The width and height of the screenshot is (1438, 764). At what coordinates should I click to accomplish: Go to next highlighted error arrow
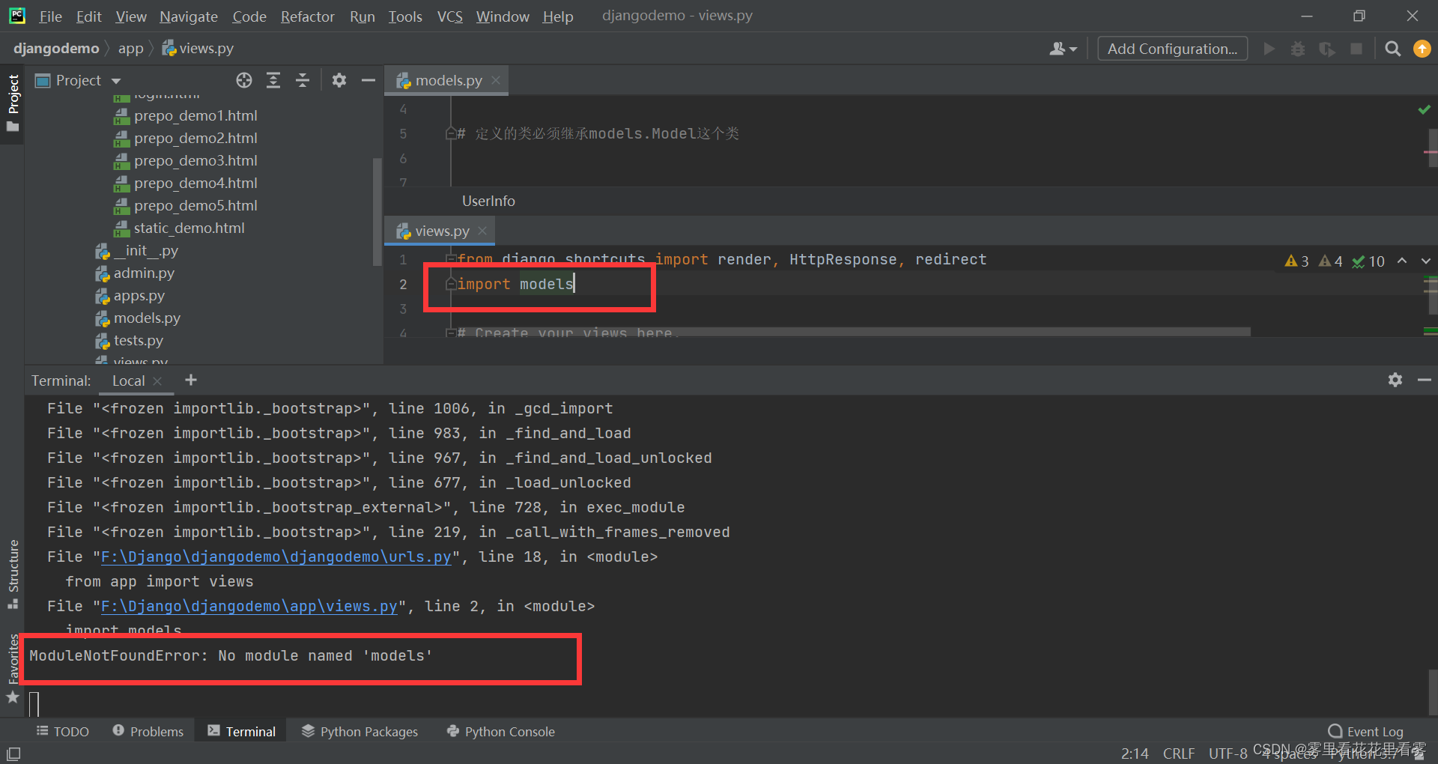pyautogui.click(x=1426, y=261)
